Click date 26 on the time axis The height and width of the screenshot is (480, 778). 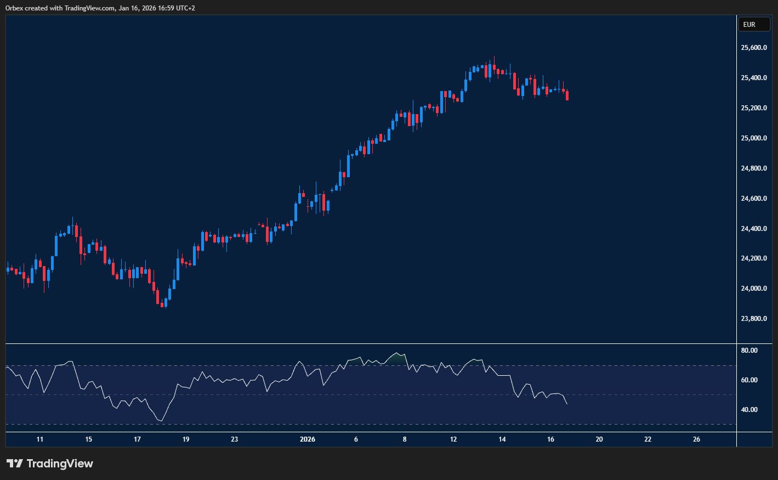click(696, 439)
